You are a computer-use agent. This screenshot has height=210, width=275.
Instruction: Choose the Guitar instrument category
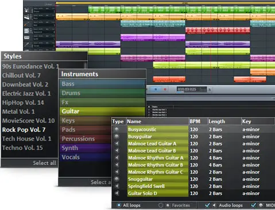[x=102, y=111]
